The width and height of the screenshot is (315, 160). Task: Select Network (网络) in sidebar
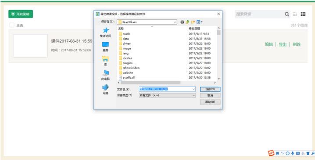(x=105, y=90)
